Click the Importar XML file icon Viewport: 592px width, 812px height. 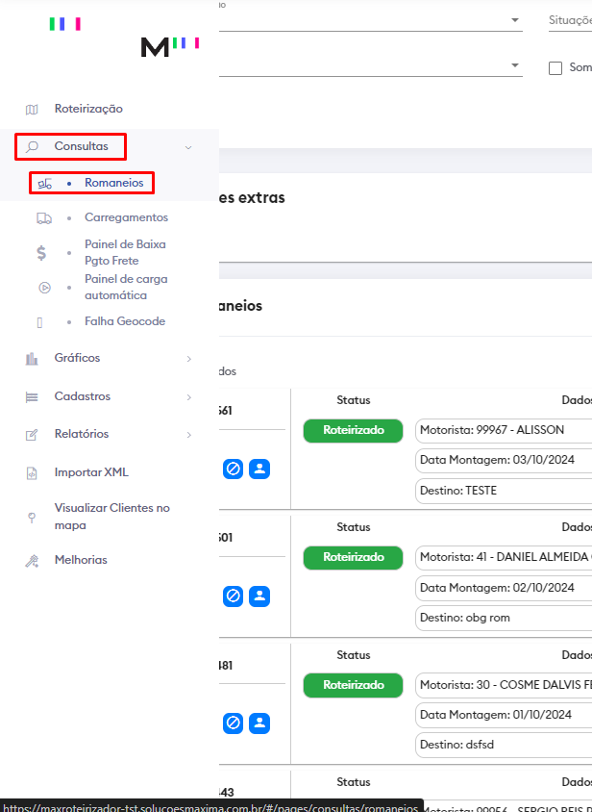point(32,473)
